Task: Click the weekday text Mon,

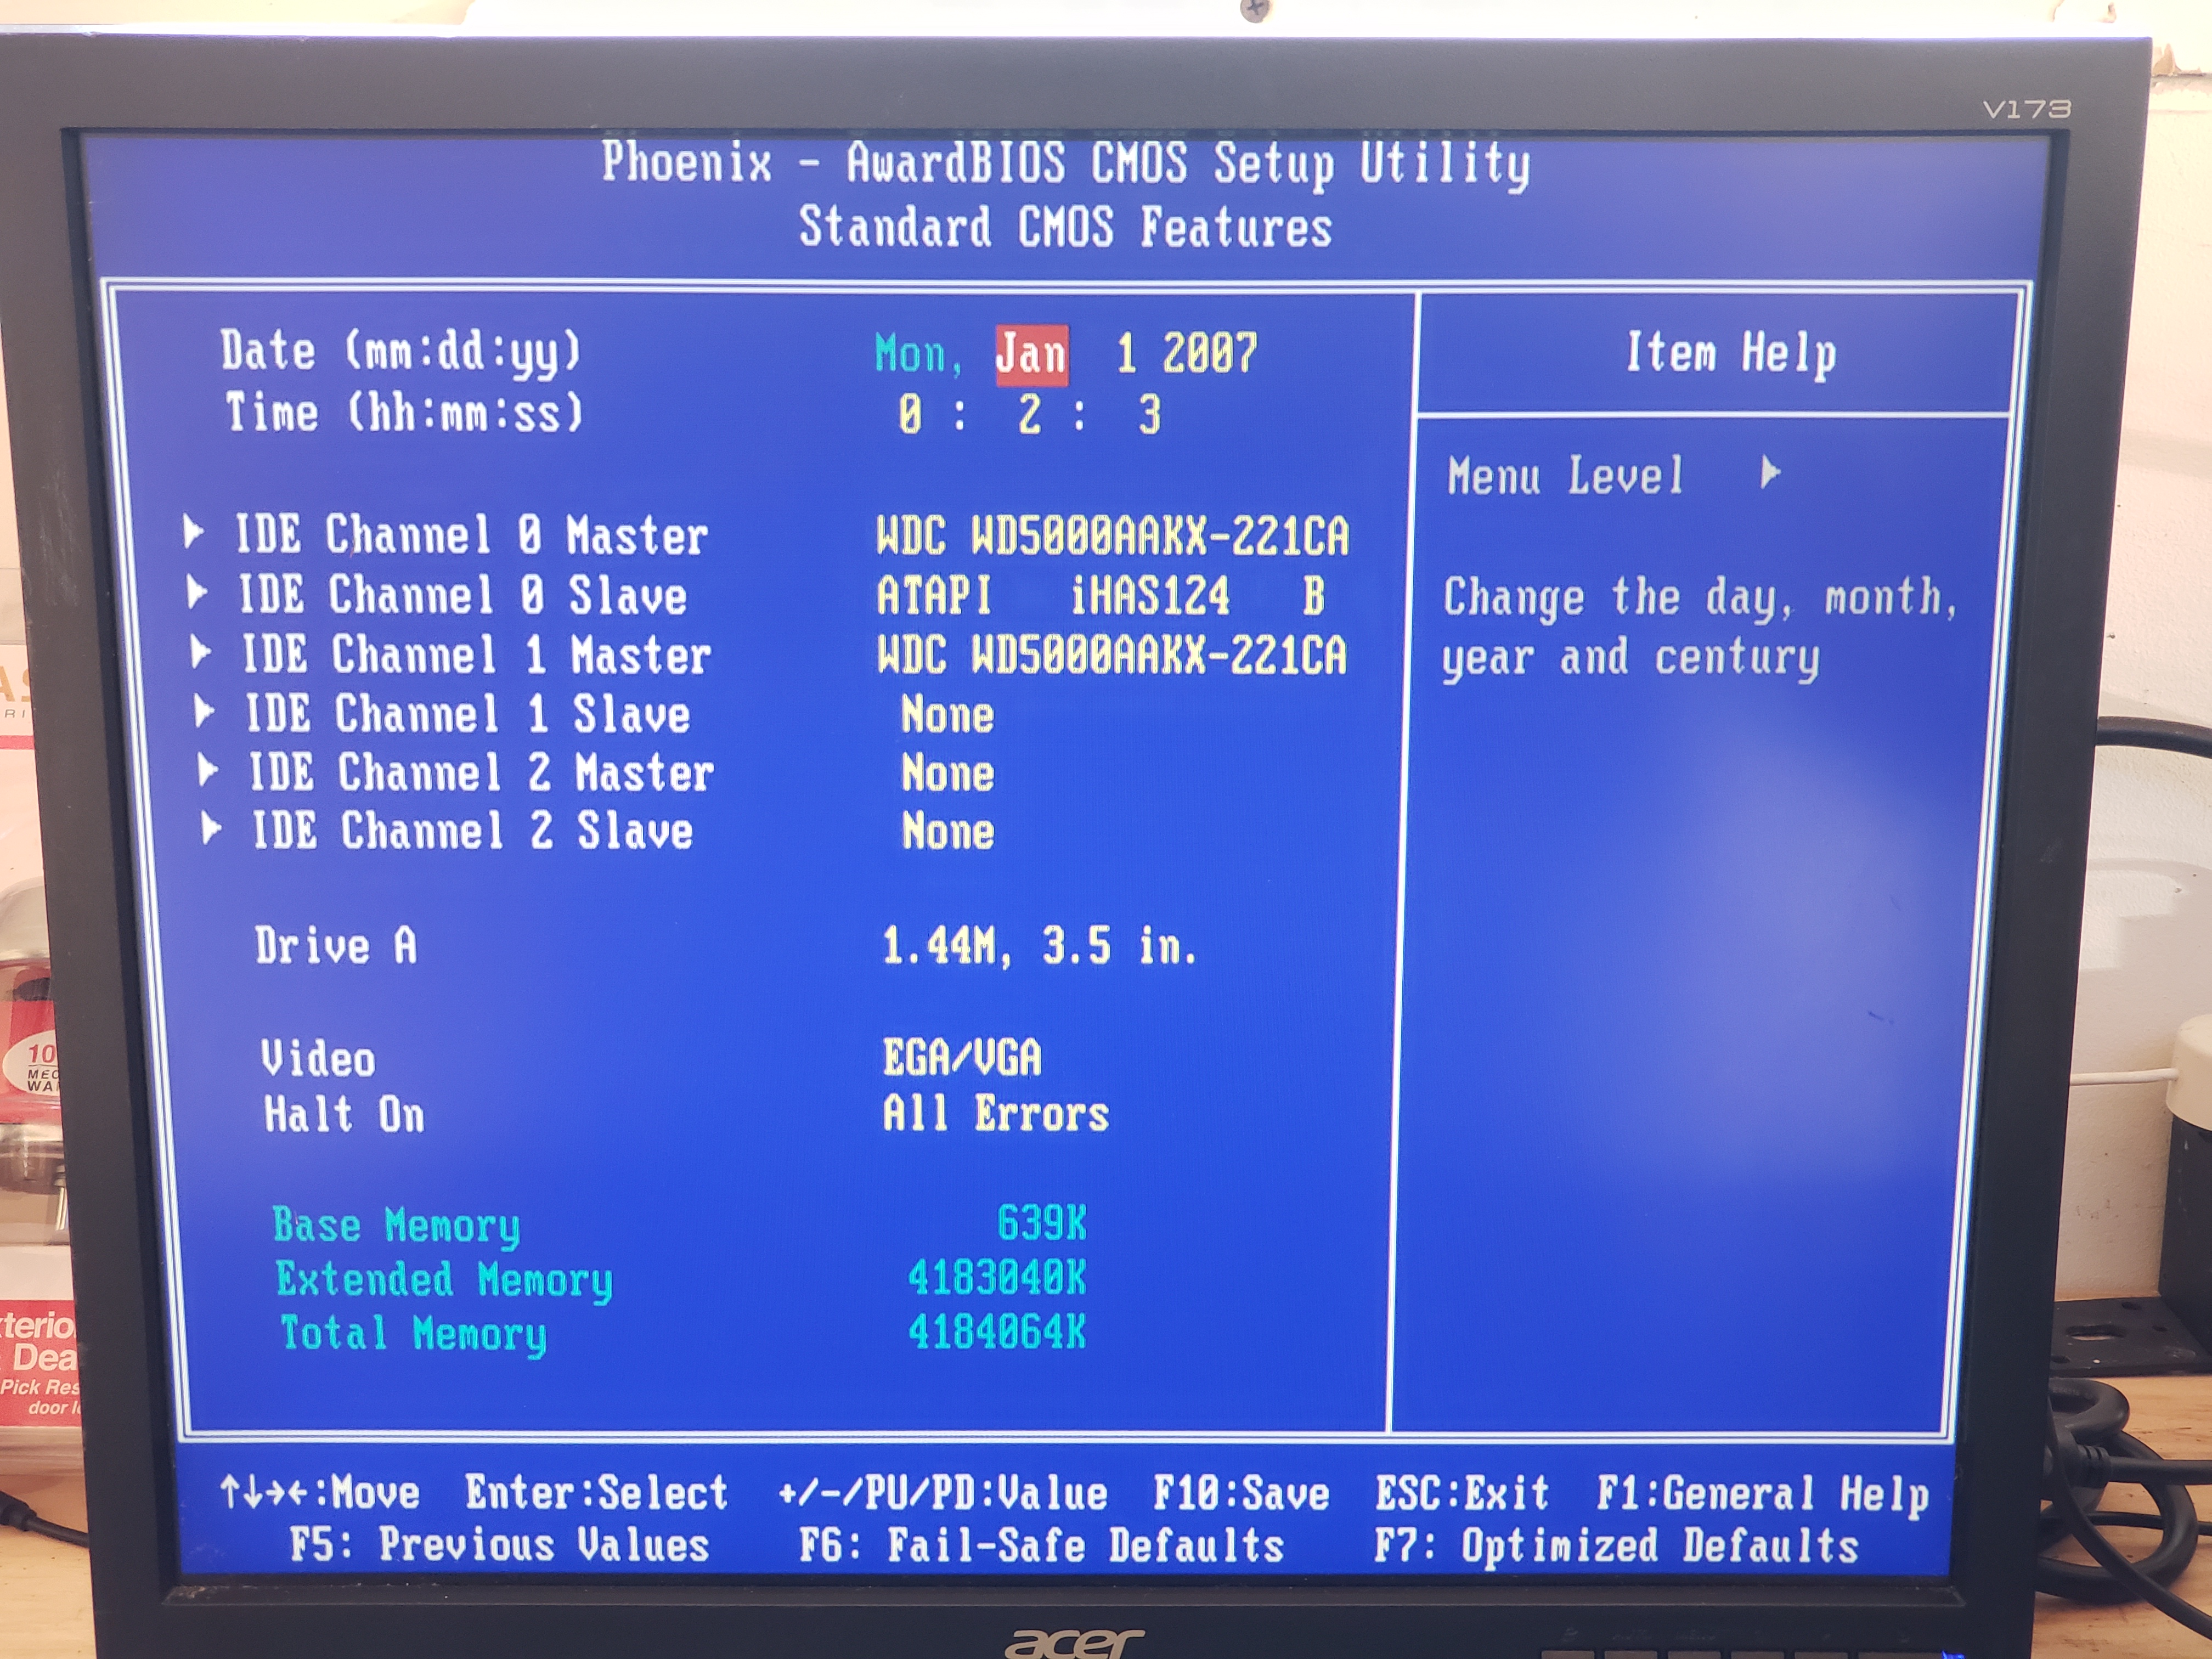Action: (918, 355)
